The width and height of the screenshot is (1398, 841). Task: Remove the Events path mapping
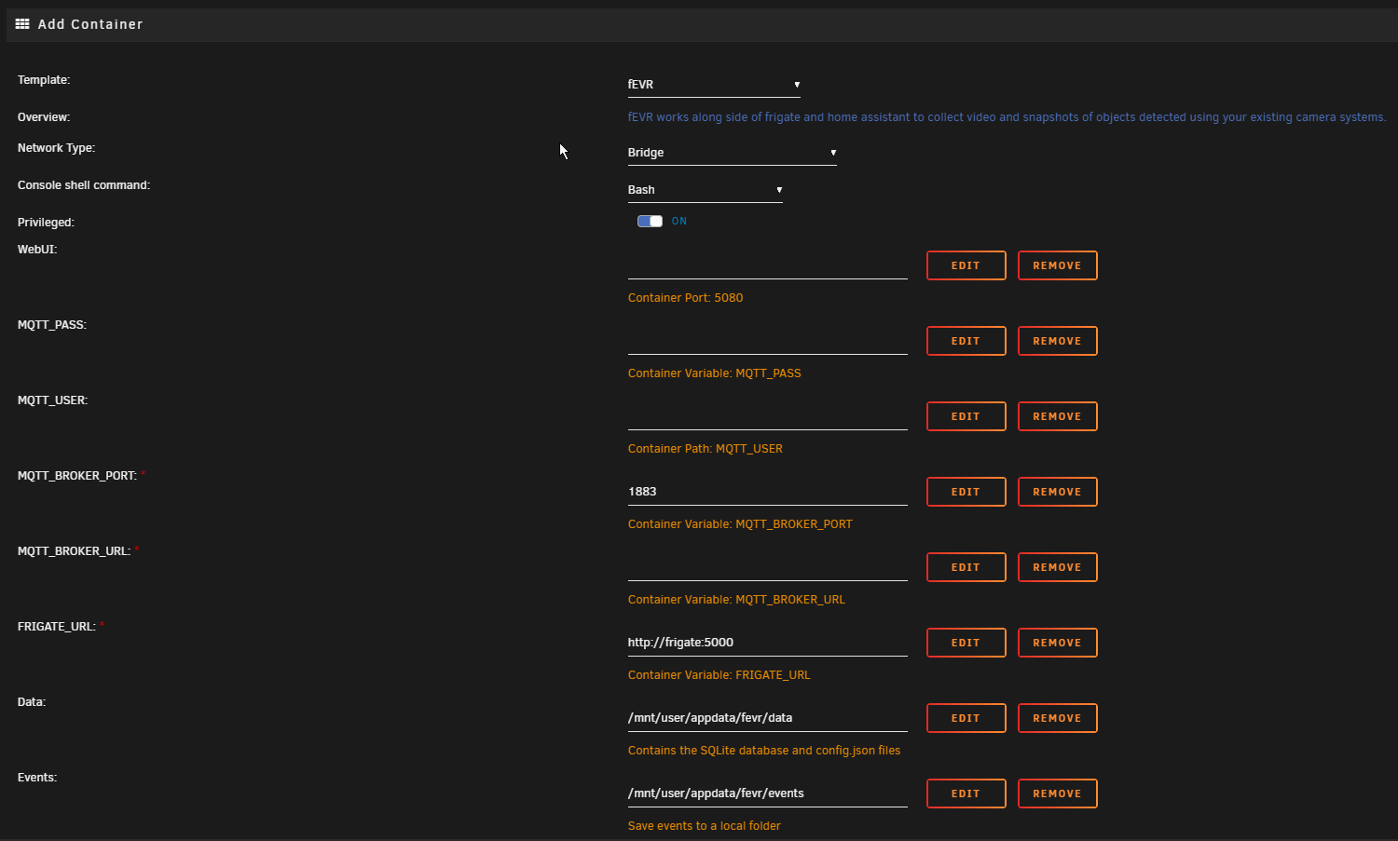[1057, 793]
